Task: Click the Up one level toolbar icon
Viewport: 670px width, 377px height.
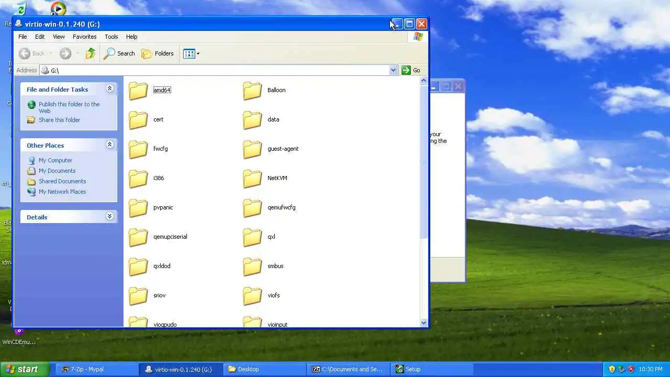Action: (x=91, y=53)
